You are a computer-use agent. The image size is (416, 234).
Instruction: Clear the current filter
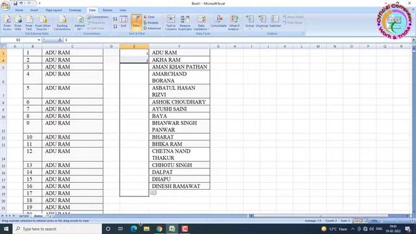[x=149, y=17]
